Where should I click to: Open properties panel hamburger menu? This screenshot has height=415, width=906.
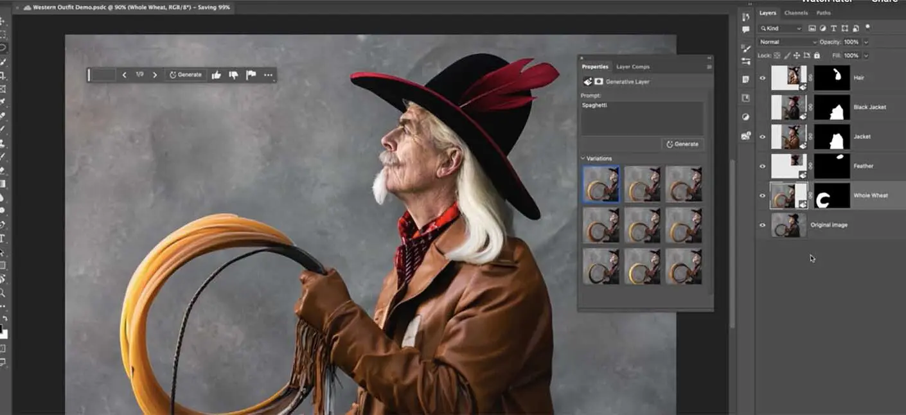click(709, 67)
